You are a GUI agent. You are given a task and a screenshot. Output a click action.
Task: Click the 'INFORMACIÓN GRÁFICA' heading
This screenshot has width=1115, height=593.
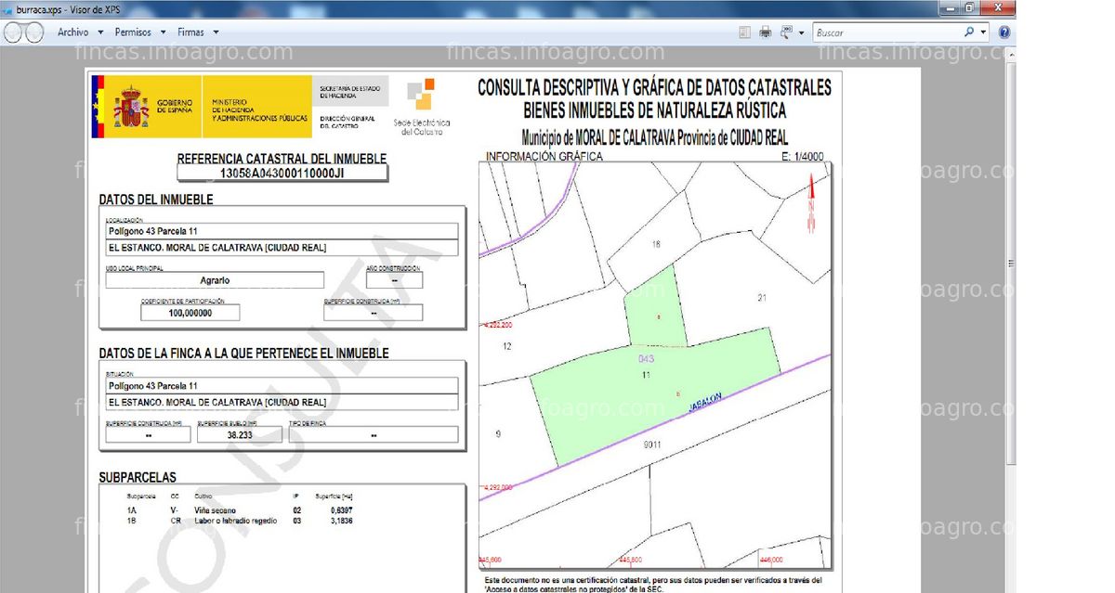tap(544, 156)
